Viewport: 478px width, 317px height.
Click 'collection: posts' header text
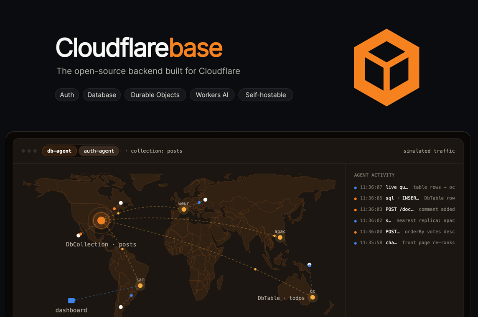point(156,151)
